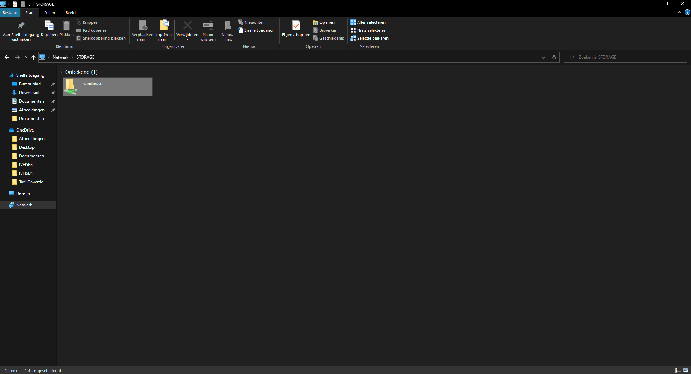Open Customize Quick Access Toolbar dropdown

[29, 4]
